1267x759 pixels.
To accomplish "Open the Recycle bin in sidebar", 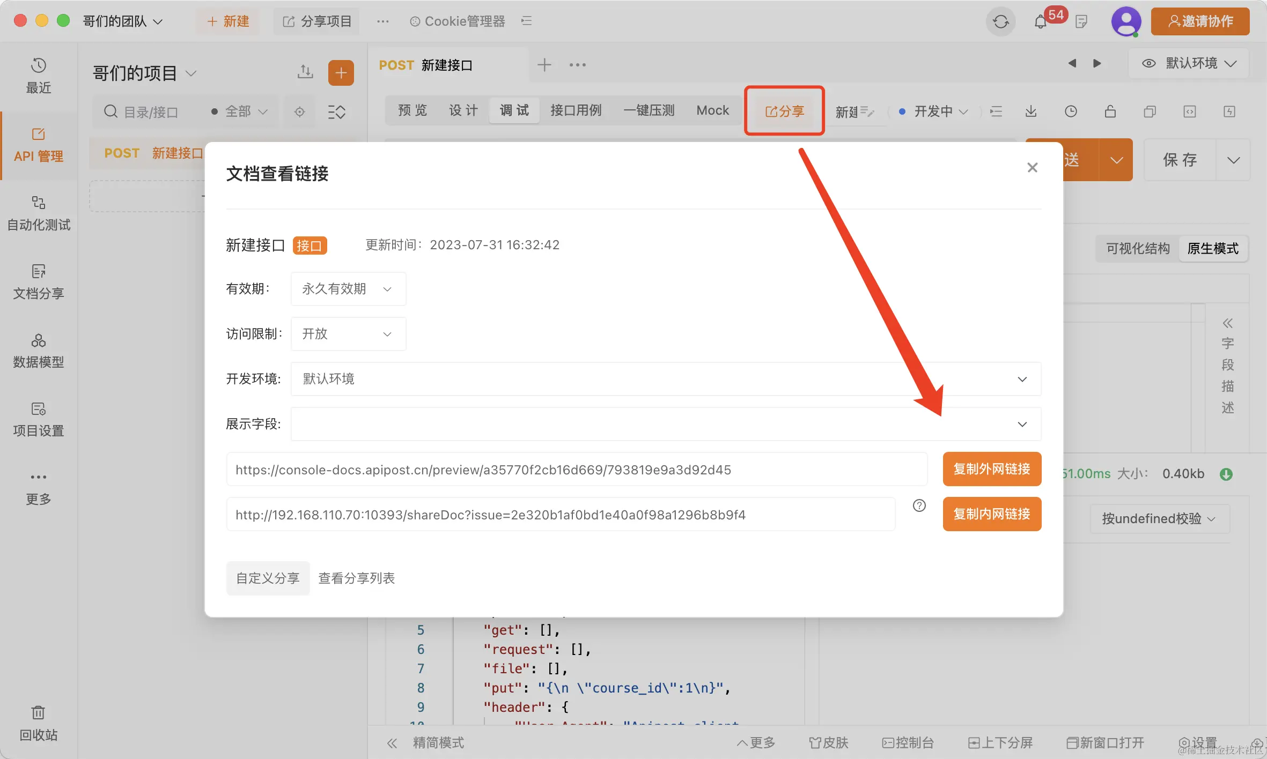I will [38, 723].
